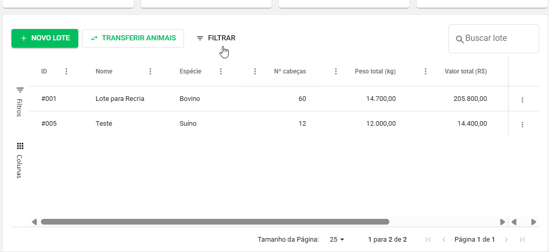Open column menu icon for Nº cabeças
Image resolution: width=549 pixels, height=252 pixels.
pyautogui.click(x=336, y=71)
